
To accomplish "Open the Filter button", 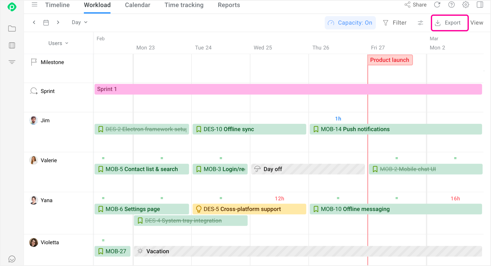I will (x=395, y=23).
